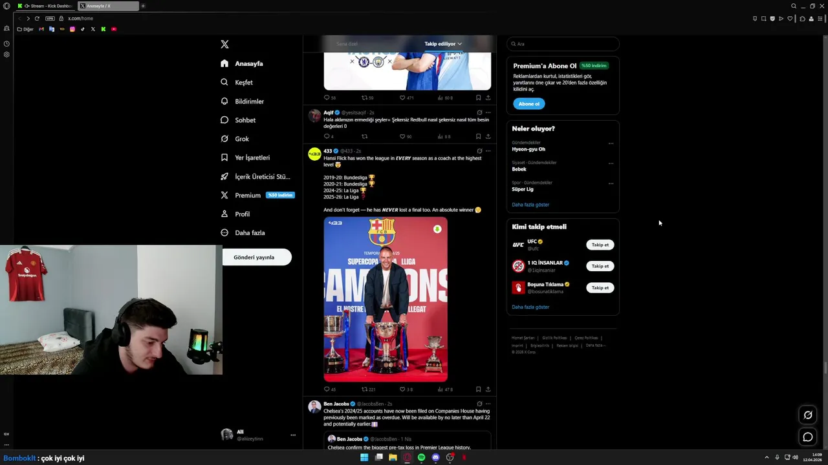Open the Kick bookmark icon
Image resolution: width=828 pixels, height=465 pixels.
[103, 29]
